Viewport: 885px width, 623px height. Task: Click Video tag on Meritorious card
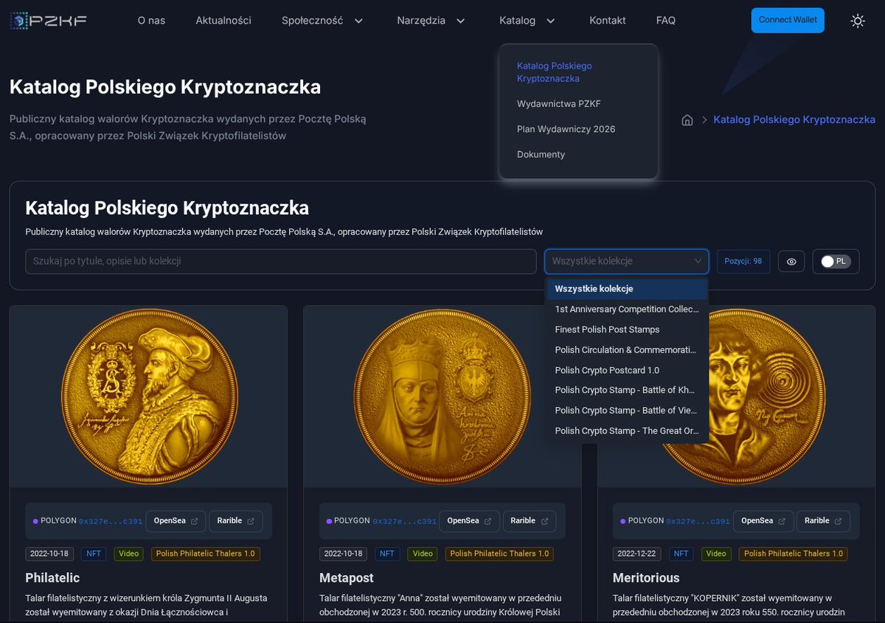click(717, 554)
